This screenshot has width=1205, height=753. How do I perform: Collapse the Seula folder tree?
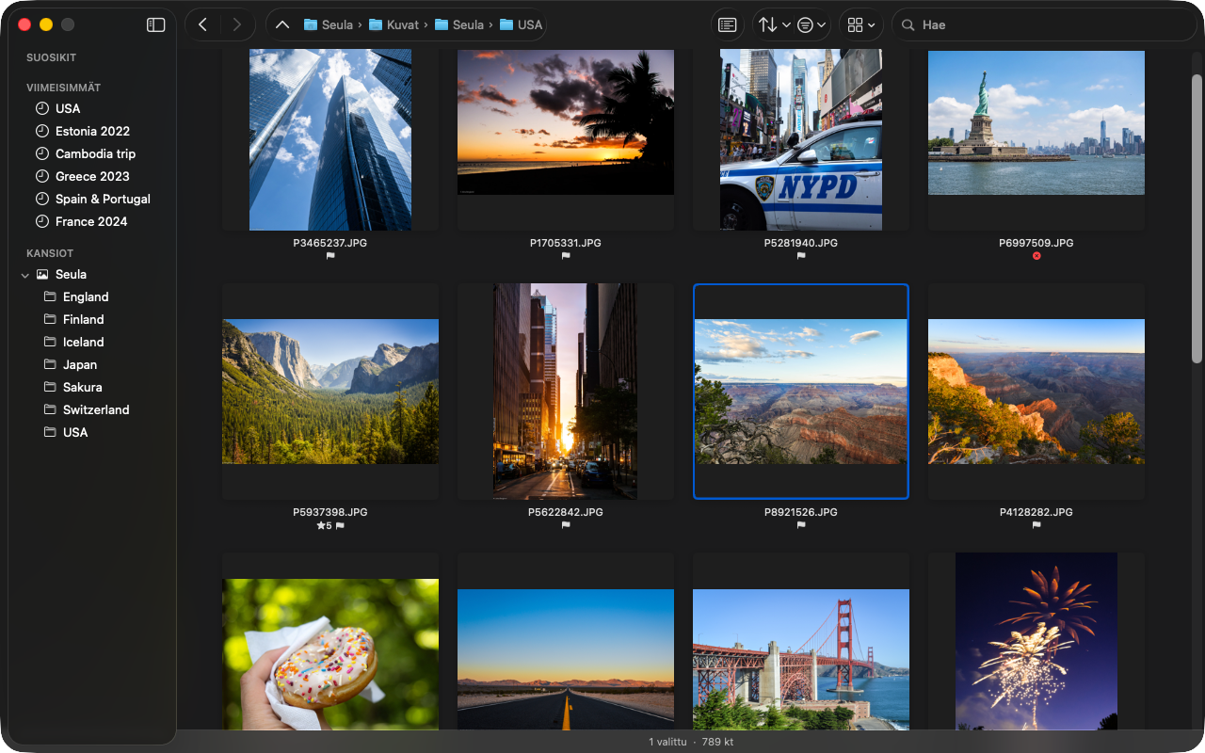click(25, 275)
